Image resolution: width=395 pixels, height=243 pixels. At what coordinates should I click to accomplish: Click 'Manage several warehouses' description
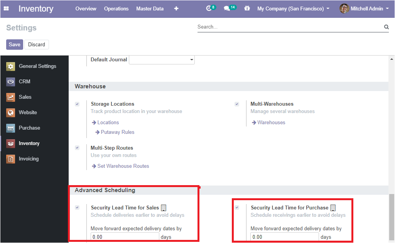pyautogui.click(x=282, y=111)
